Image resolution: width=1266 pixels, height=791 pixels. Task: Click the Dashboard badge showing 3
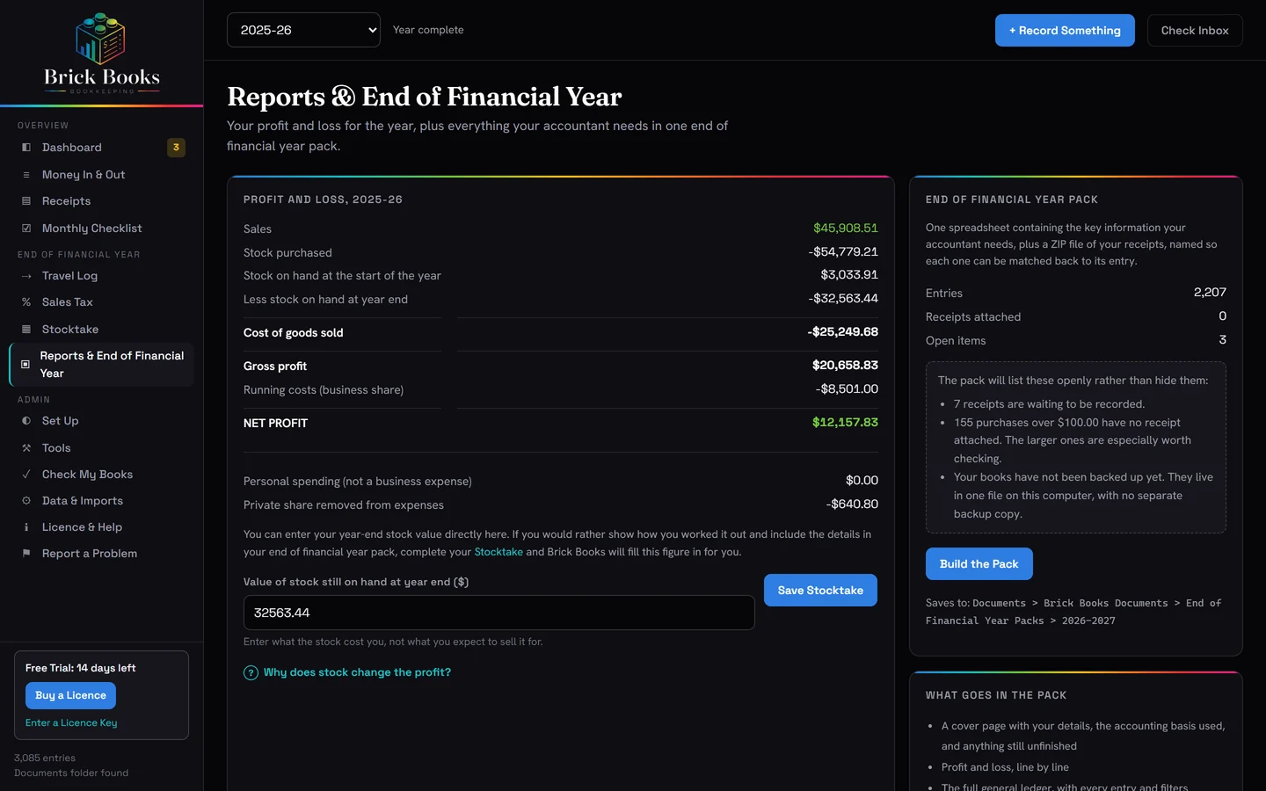pyautogui.click(x=176, y=148)
